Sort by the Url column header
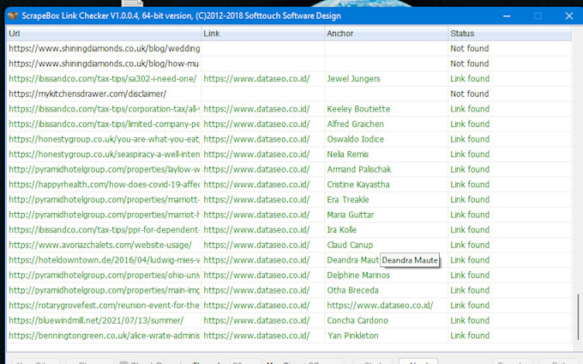The image size is (583, 364). click(x=104, y=33)
